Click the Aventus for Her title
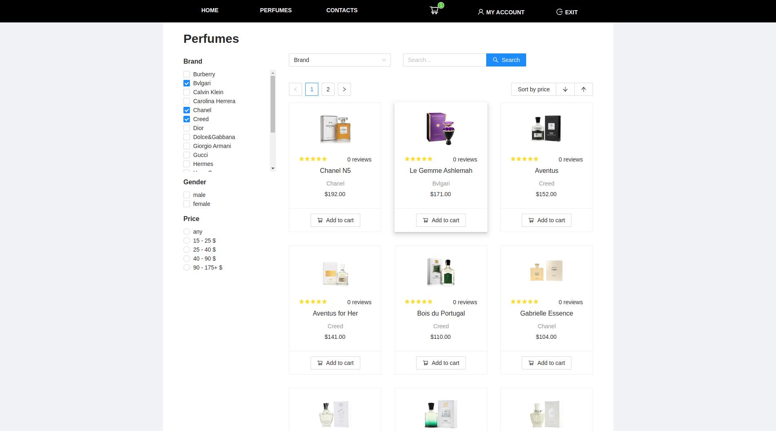The height and width of the screenshot is (431, 776). pyautogui.click(x=335, y=314)
